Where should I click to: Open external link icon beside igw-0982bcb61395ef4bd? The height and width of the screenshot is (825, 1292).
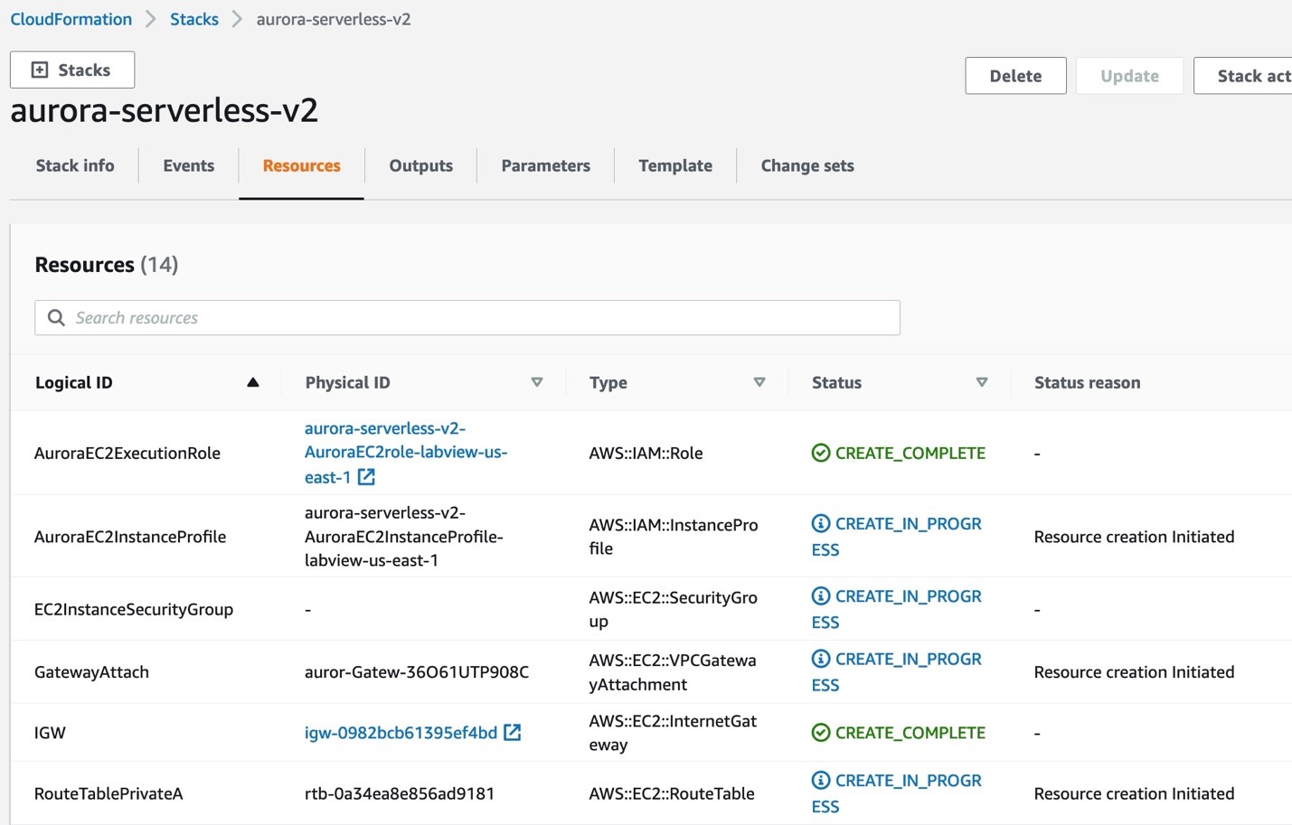click(x=512, y=733)
